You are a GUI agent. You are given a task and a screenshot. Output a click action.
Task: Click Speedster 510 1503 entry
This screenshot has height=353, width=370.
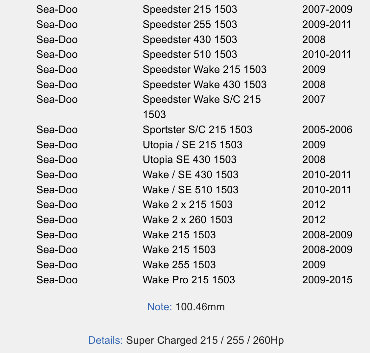(190, 55)
